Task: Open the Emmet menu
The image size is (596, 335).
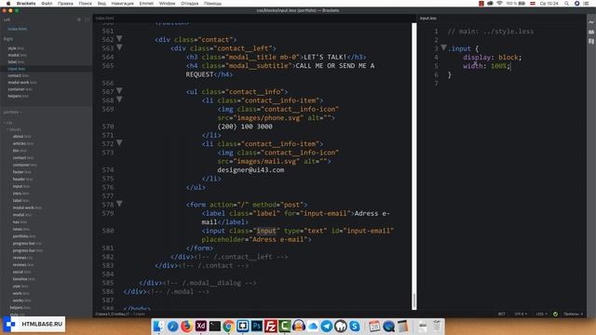Action: click(x=146, y=4)
